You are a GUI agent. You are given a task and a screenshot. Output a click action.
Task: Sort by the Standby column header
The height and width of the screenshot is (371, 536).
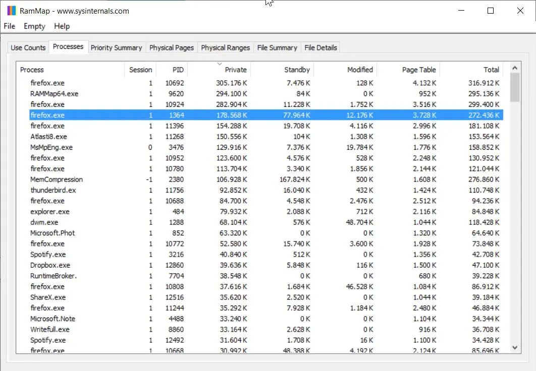(282, 70)
